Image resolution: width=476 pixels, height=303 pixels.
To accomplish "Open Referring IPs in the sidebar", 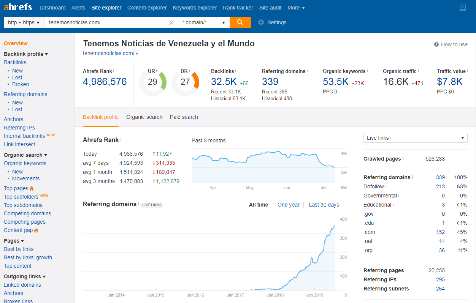I will [19, 128].
